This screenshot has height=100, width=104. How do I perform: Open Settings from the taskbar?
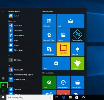point(83,97)
